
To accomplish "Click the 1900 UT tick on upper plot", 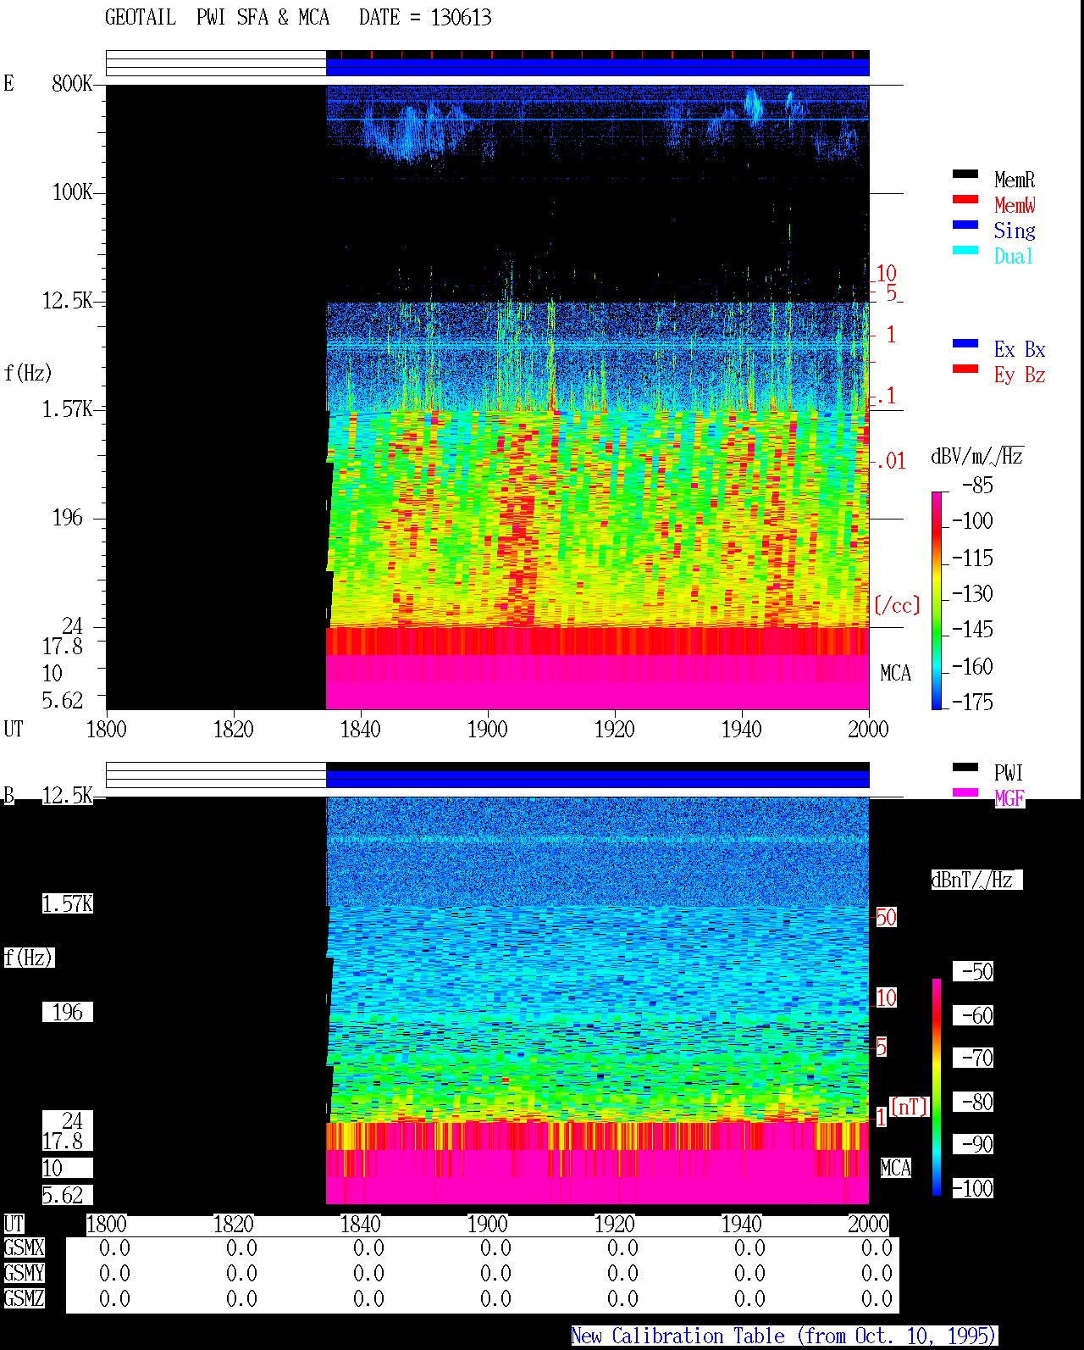I will tap(487, 729).
